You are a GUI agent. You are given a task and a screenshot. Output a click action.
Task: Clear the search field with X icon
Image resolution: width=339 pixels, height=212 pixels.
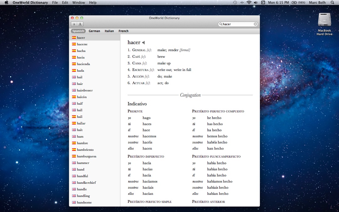pos(255,24)
